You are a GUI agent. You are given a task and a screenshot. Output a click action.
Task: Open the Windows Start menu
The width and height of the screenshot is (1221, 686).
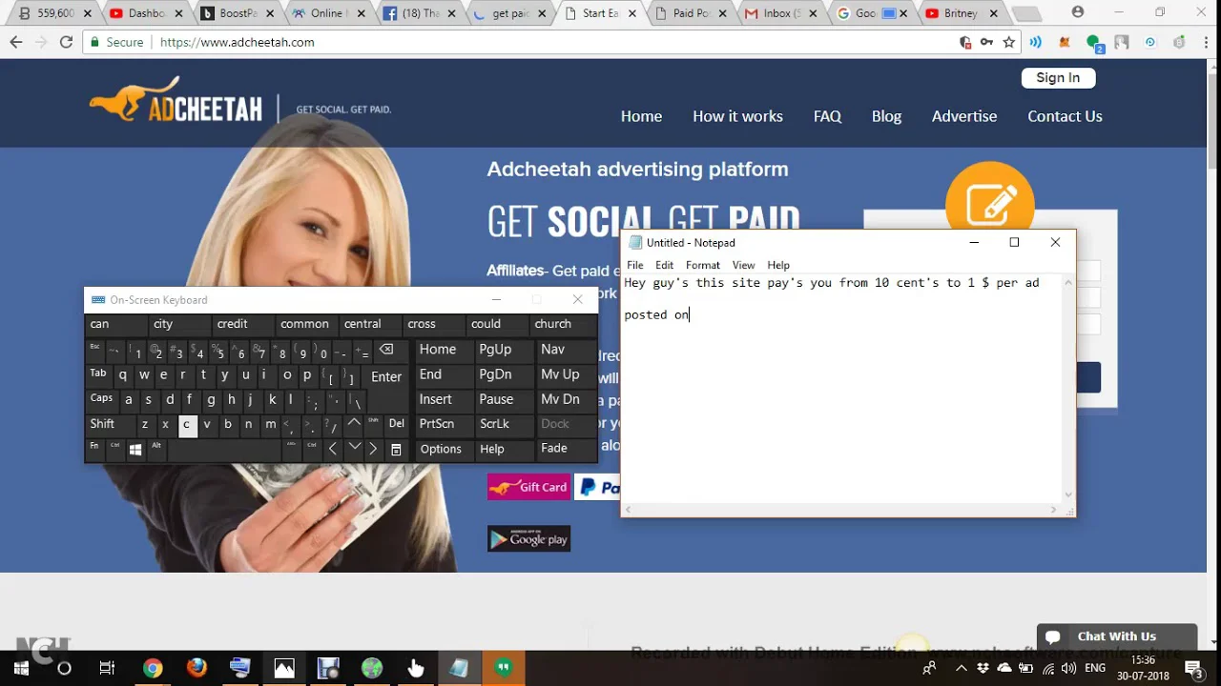[x=21, y=668]
